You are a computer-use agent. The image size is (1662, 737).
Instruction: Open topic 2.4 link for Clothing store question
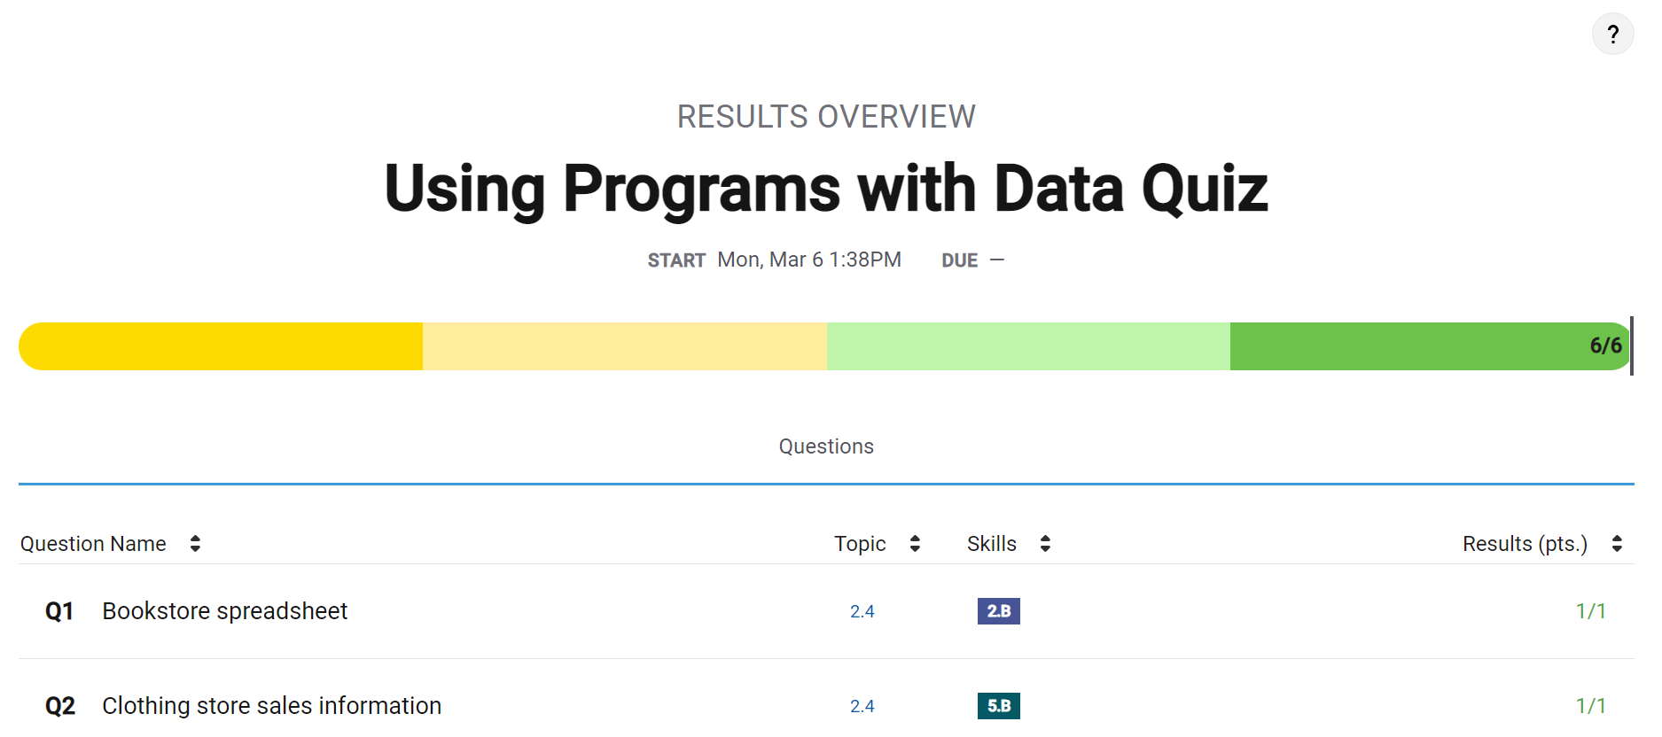click(862, 706)
